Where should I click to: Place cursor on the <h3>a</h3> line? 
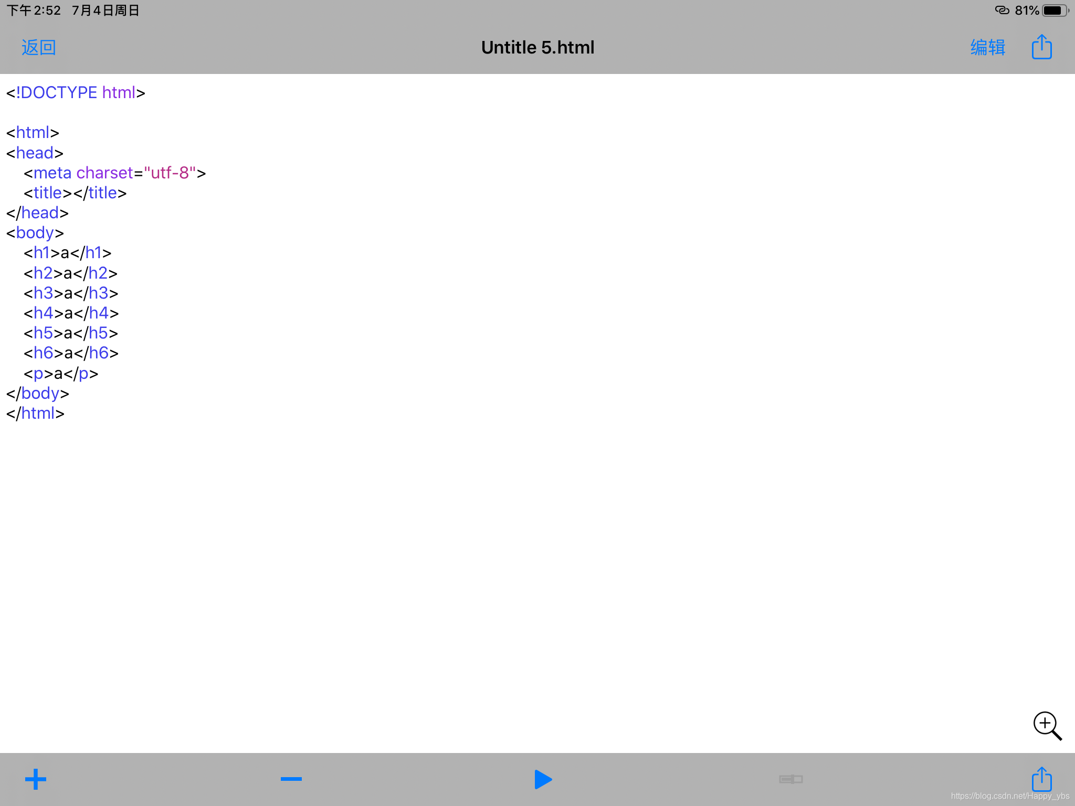click(71, 293)
